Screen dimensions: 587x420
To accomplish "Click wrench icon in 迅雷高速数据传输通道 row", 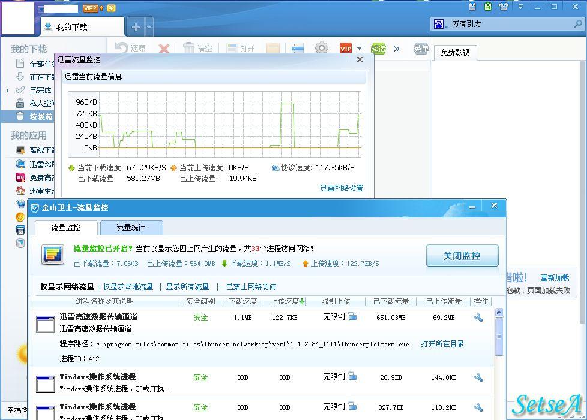I will coord(478,318).
